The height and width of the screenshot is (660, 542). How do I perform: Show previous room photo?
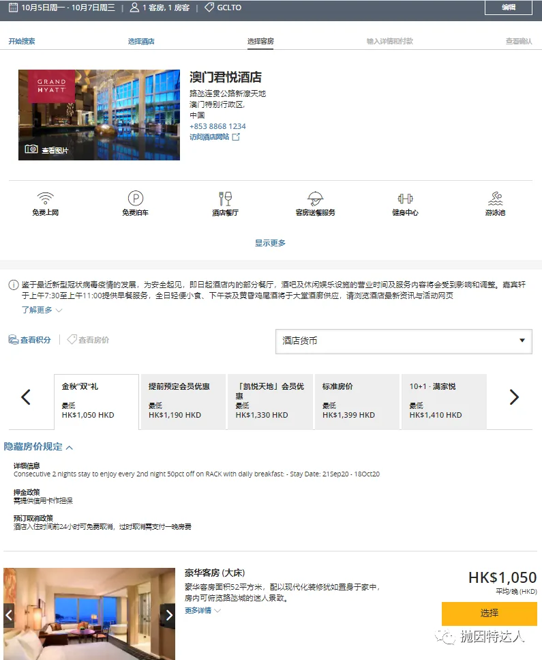click(x=9, y=616)
